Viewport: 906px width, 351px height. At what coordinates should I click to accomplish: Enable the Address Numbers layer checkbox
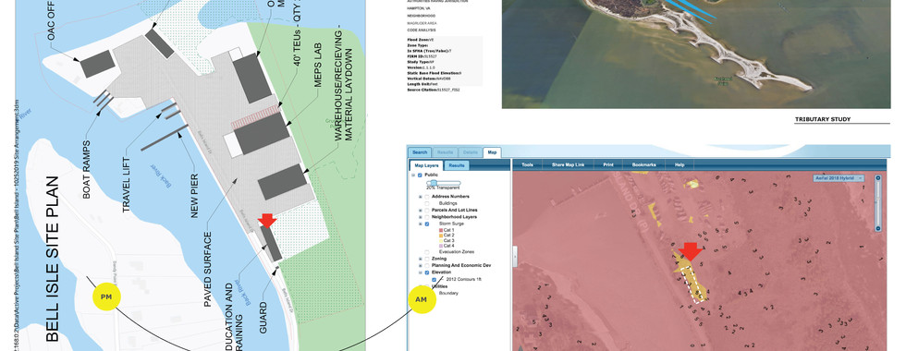(x=427, y=197)
